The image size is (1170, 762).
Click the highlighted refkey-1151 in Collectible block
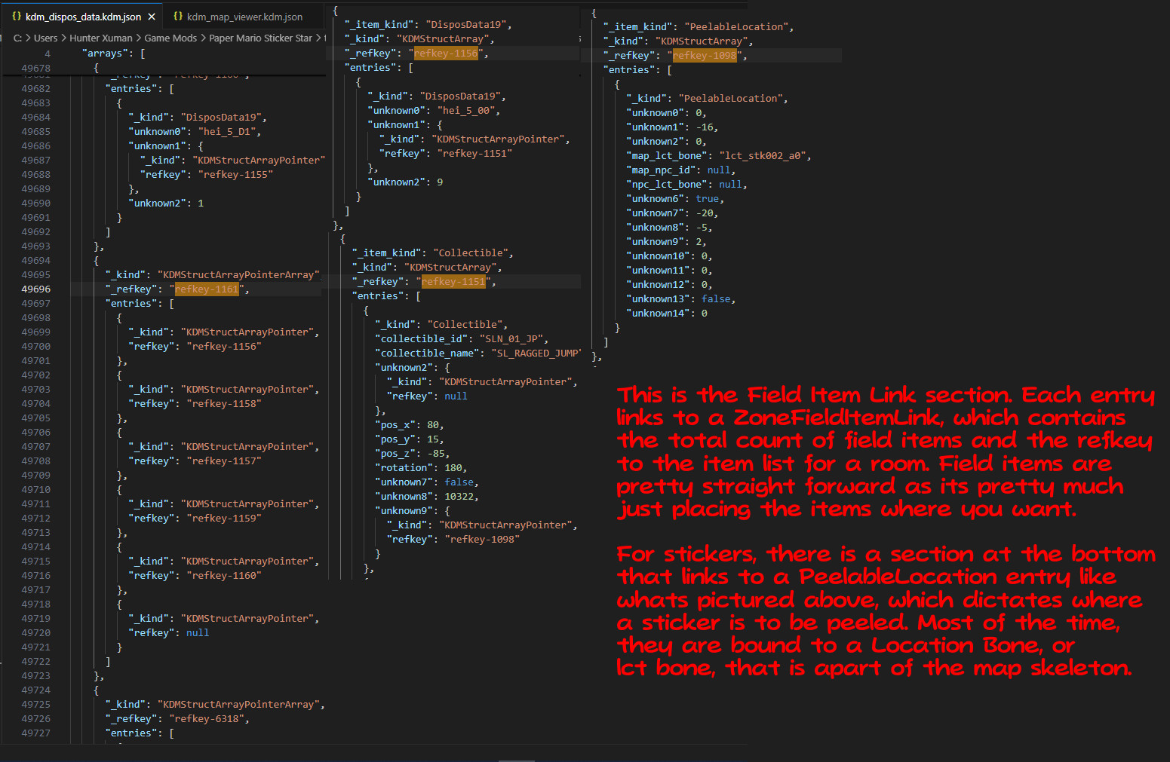coord(453,282)
